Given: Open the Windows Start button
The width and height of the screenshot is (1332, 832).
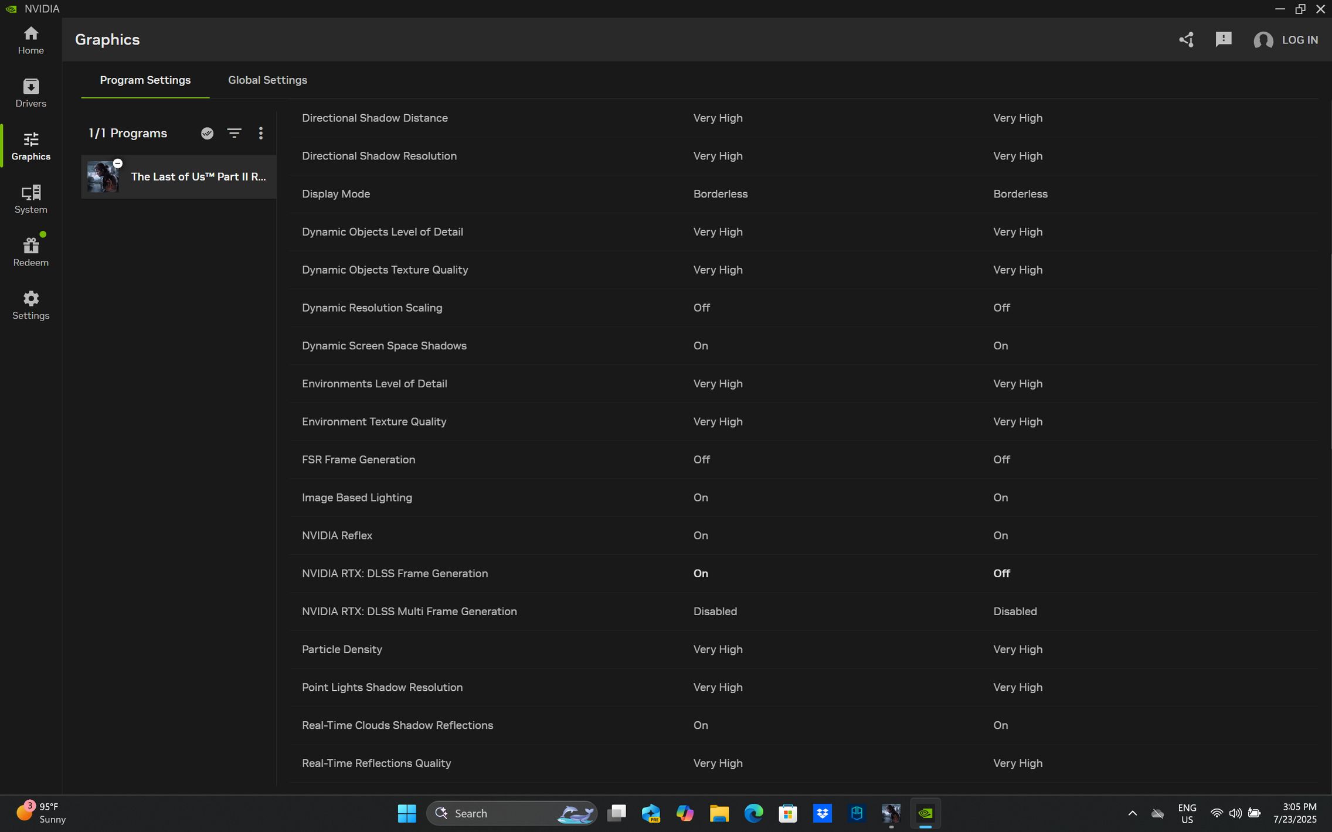Looking at the screenshot, I should [407, 813].
